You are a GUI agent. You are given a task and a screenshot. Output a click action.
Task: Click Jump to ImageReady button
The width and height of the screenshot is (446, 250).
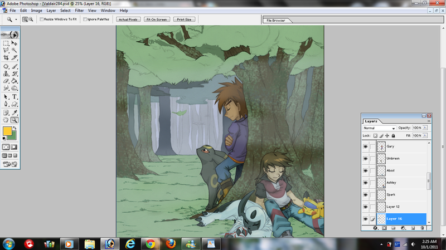(10, 164)
